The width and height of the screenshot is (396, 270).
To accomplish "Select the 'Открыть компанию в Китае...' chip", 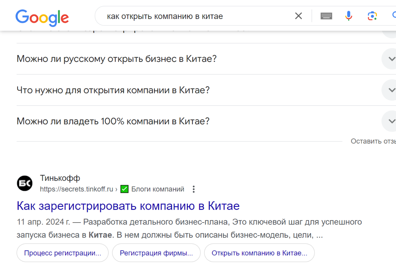I will tap(259, 253).
